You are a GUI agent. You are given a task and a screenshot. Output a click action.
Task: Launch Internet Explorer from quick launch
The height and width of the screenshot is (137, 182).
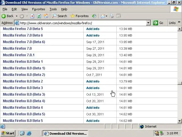point(29,133)
